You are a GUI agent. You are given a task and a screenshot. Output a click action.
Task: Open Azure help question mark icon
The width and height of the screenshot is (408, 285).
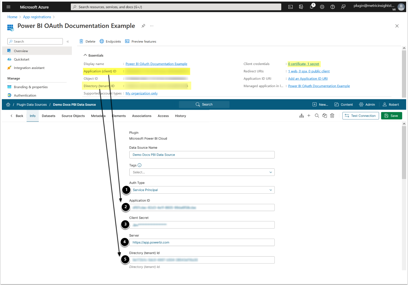tap(333, 7)
